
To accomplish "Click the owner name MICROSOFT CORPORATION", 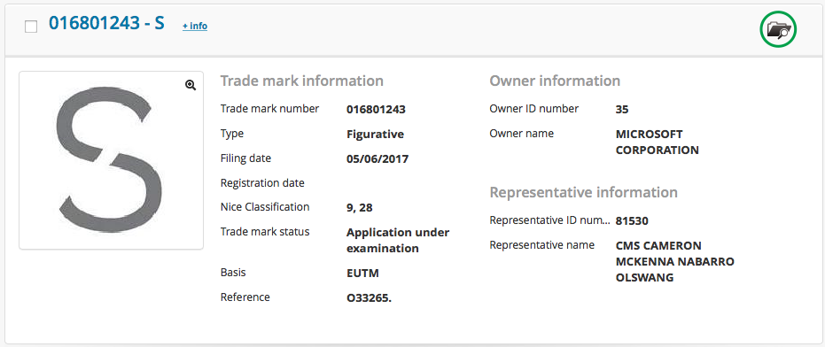I will click(658, 142).
